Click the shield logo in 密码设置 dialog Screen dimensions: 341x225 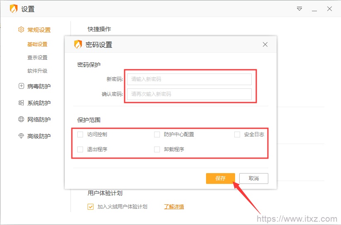pos(78,44)
